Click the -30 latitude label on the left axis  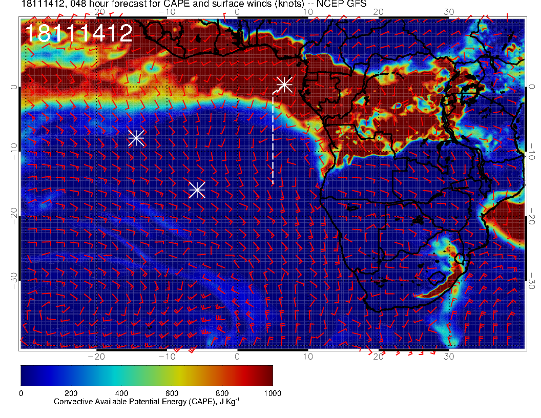[14, 277]
